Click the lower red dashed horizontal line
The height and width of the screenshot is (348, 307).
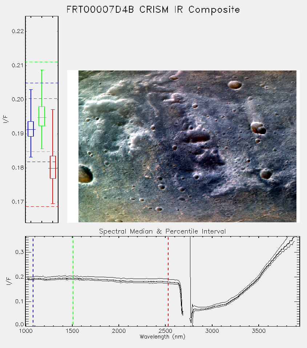[x=42, y=206]
